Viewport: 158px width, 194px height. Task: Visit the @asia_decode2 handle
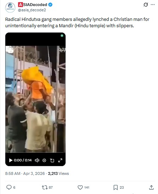point(32,10)
